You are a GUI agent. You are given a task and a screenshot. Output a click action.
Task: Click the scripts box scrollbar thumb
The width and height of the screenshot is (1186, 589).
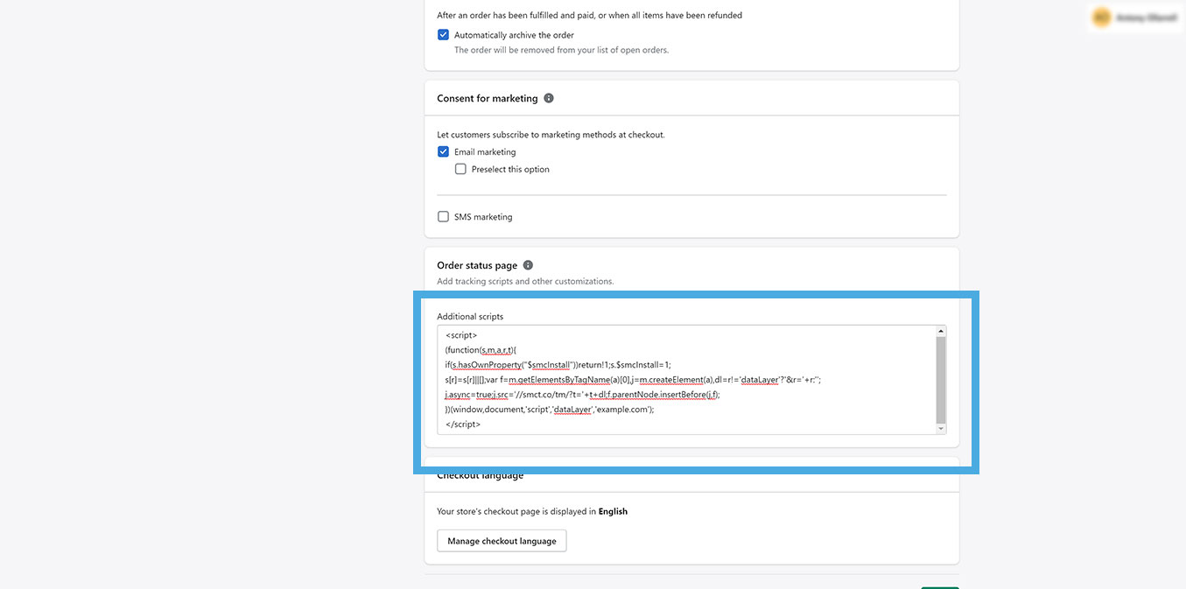click(941, 380)
